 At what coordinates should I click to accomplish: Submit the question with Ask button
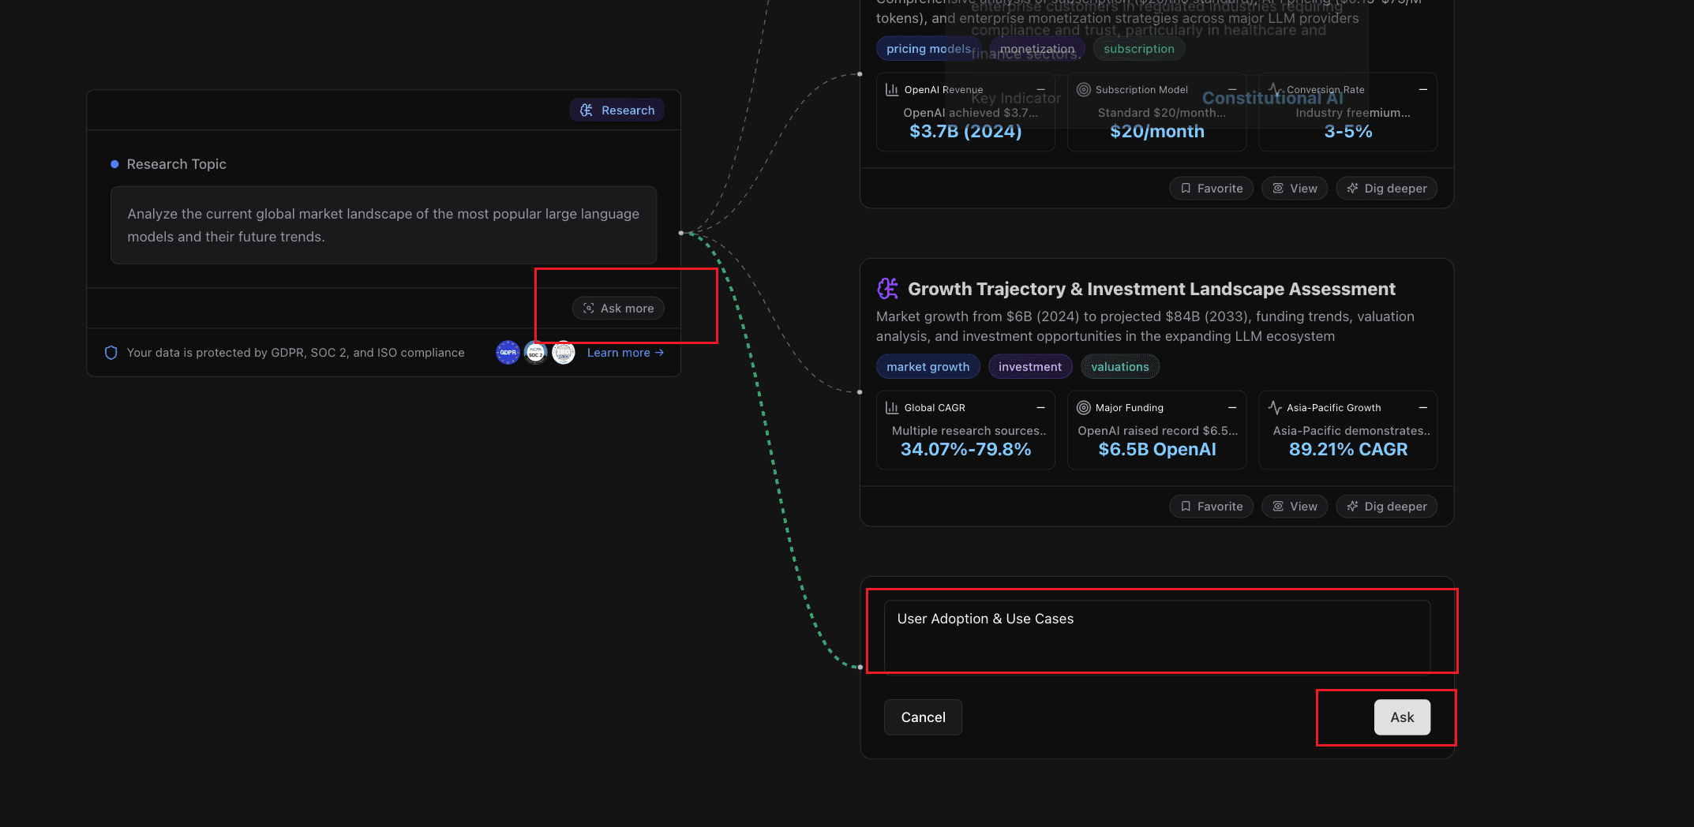coord(1402,717)
